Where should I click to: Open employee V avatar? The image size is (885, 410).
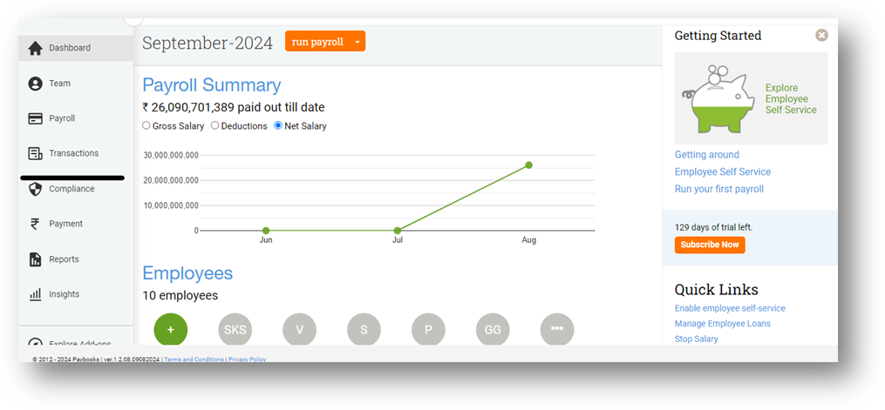(x=299, y=329)
